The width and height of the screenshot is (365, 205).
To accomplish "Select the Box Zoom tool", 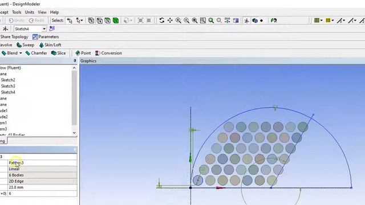I will [x=186, y=20].
